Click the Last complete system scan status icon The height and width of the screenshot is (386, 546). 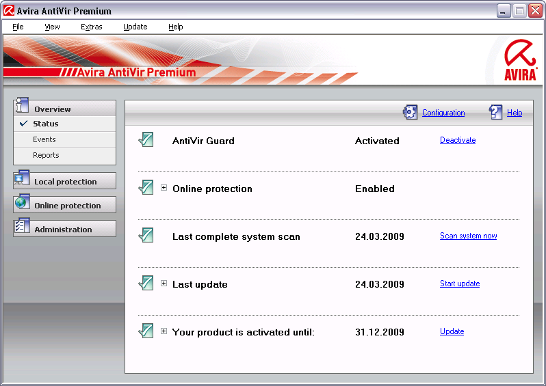click(146, 236)
